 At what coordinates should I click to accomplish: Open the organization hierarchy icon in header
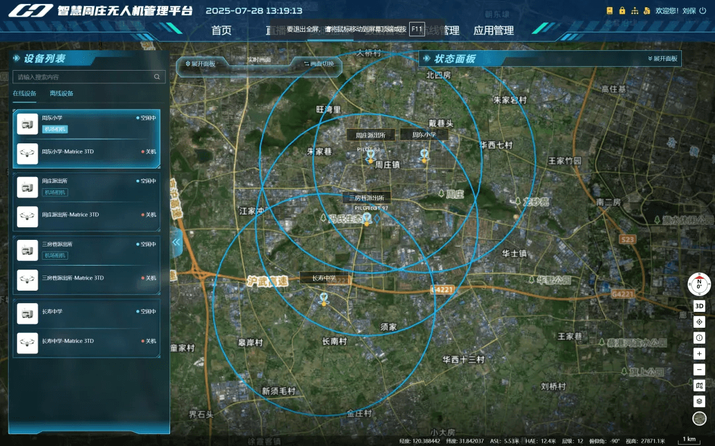[634, 11]
